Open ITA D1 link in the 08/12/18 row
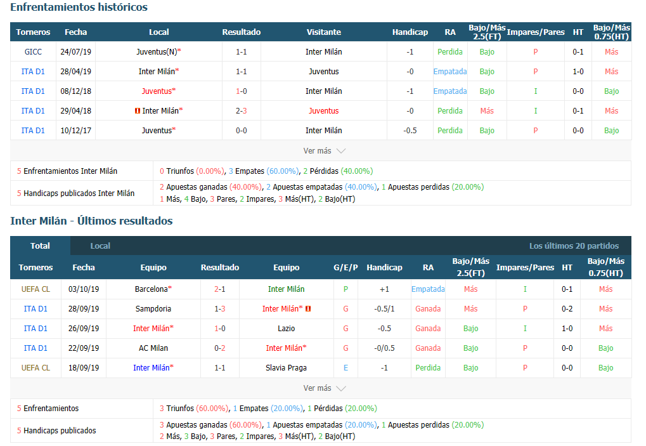This screenshot has height=446, width=646. 33,91
